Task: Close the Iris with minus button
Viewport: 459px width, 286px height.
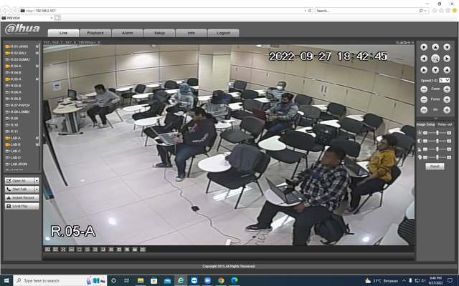Action: click(424, 110)
